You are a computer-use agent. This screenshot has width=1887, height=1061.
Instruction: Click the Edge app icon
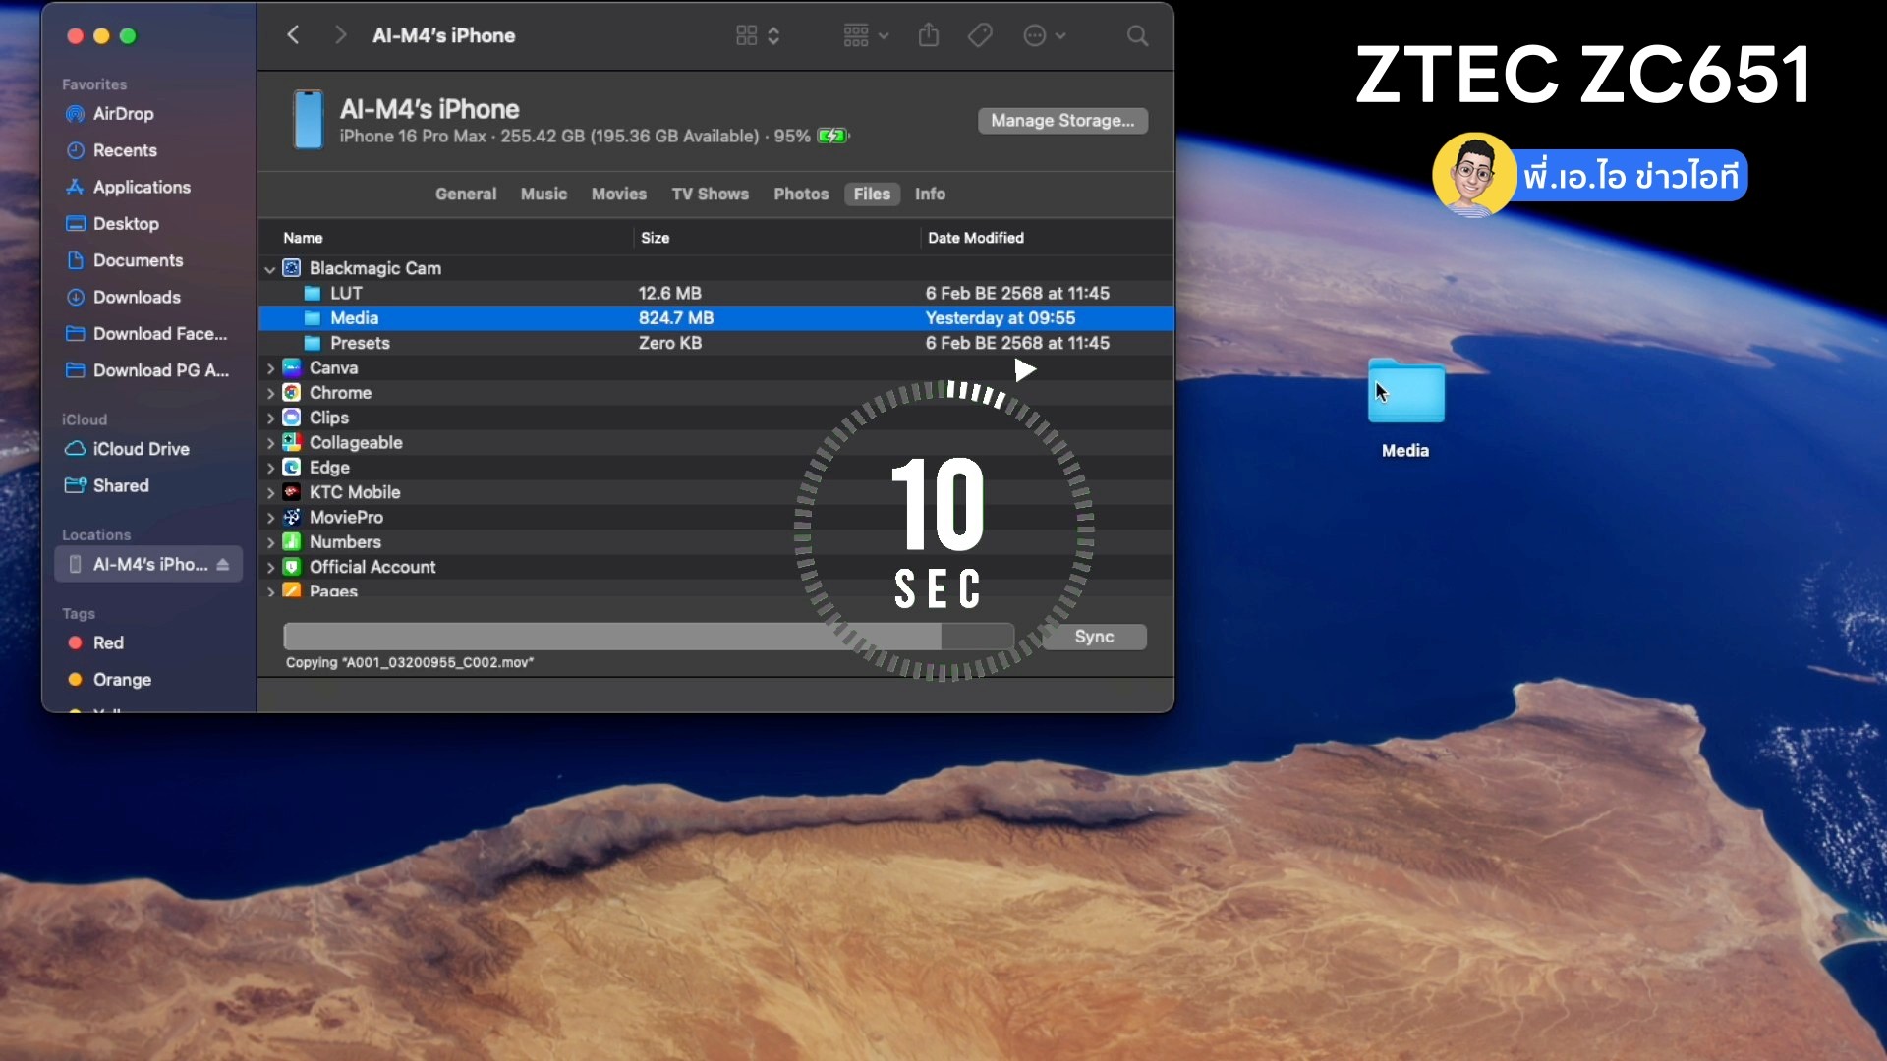(x=292, y=467)
